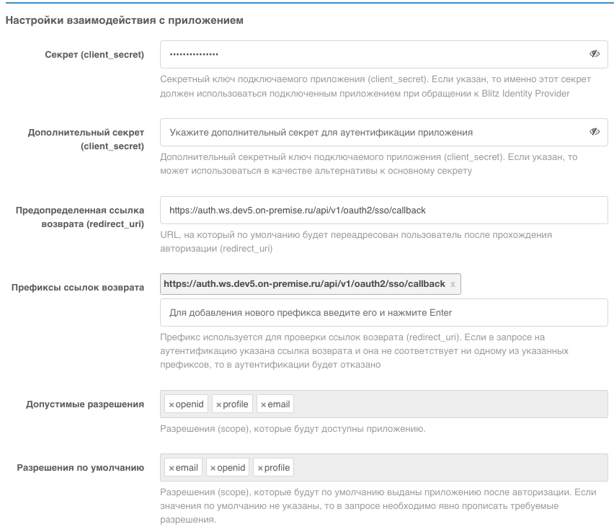
Task: Remove profile from default scopes
Action: click(x=260, y=469)
